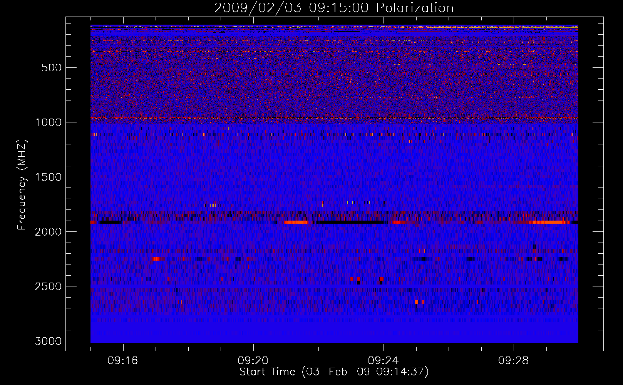The image size is (623, 385).
Task: Click the 3000 frequency tick label
Action: click(x=48, y=341)
